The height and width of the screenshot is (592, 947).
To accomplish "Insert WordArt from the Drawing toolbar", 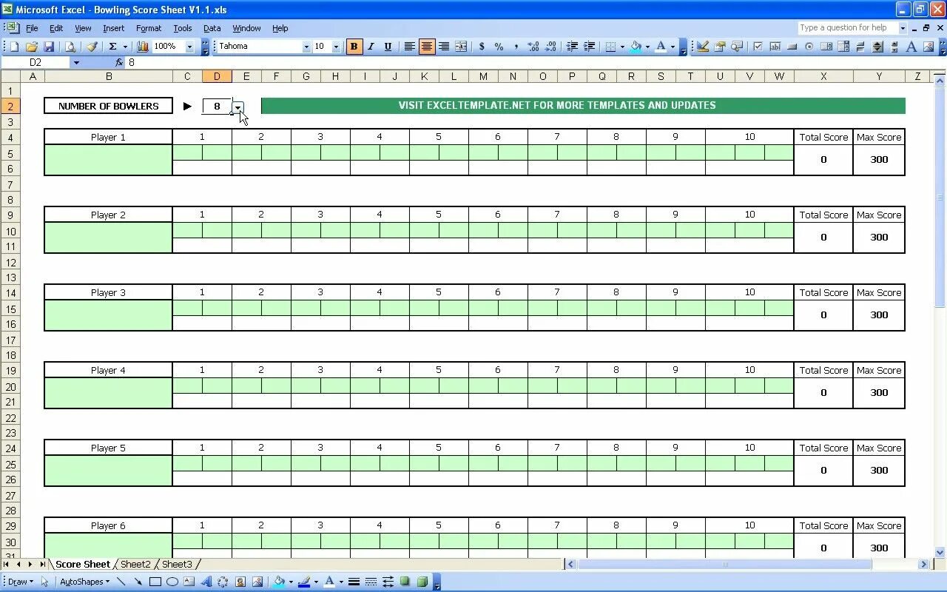I will coord(208,582).
